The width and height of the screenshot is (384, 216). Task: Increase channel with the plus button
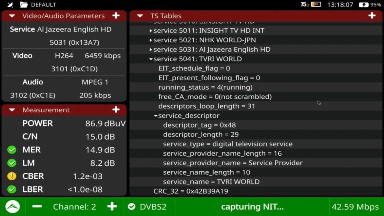click(112, 206)
